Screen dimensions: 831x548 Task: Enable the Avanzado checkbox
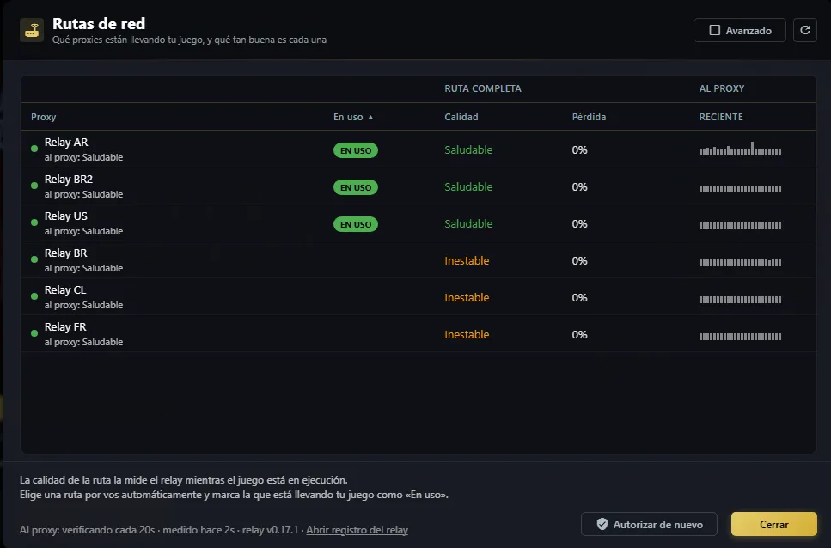coord(715,30)
